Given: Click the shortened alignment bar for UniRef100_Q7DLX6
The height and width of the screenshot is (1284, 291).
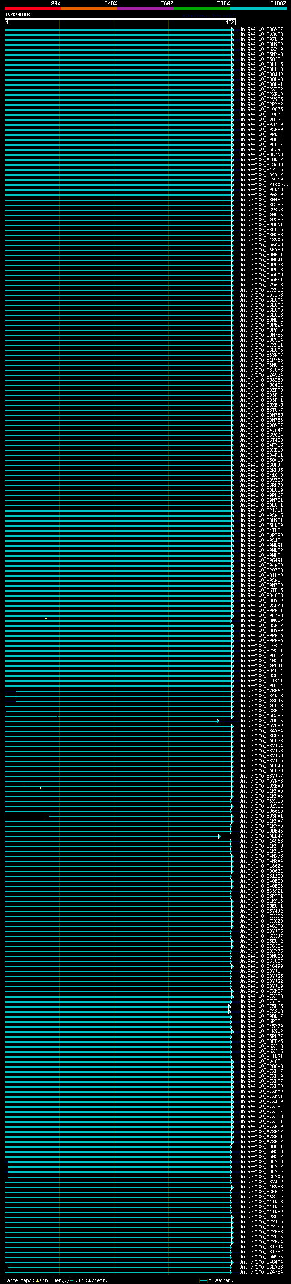Looking at the screenshot, I should pyautogui.click(x=112, y=721).
